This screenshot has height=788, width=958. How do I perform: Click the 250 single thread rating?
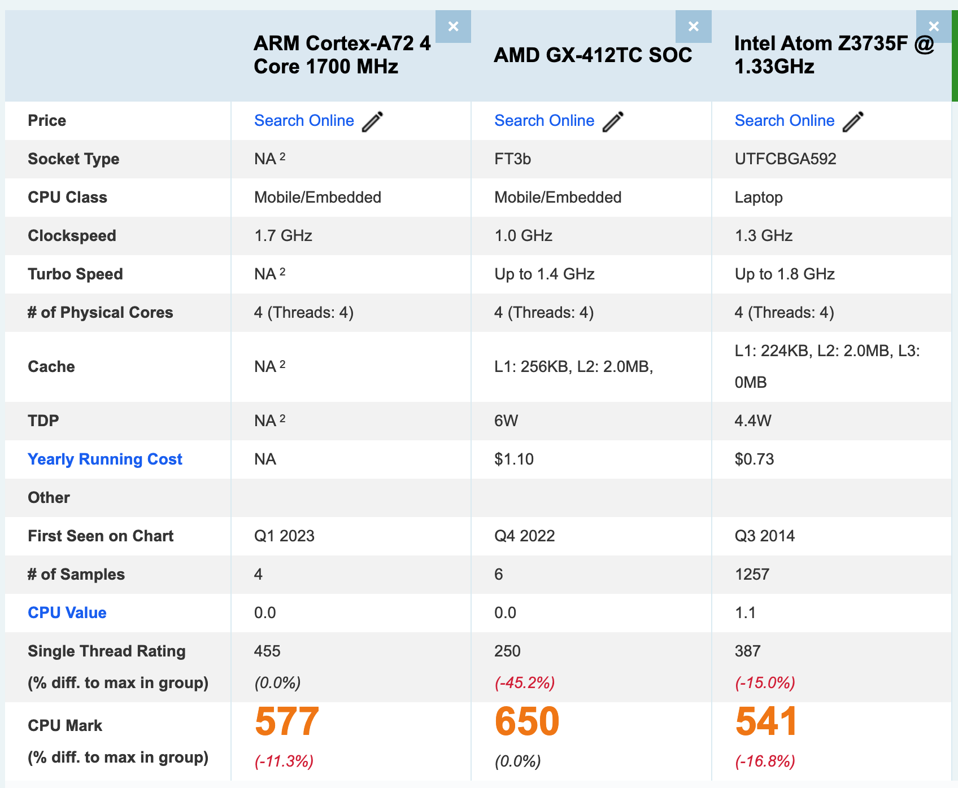(x=507, y=651)
